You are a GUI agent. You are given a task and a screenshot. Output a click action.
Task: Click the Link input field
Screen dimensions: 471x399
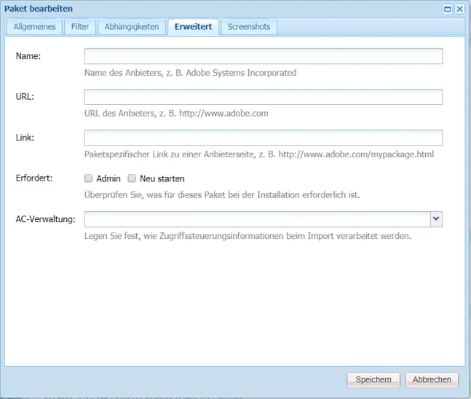(x=263, y=138)
